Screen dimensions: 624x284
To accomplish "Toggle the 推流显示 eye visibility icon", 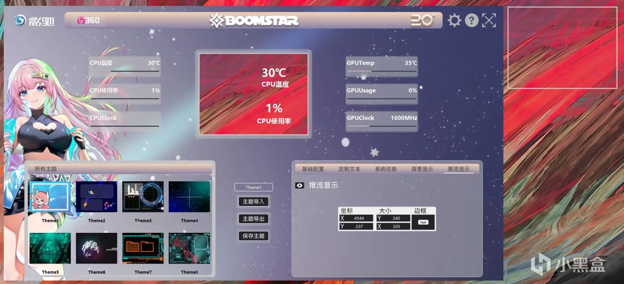I will tap(300, 186).
